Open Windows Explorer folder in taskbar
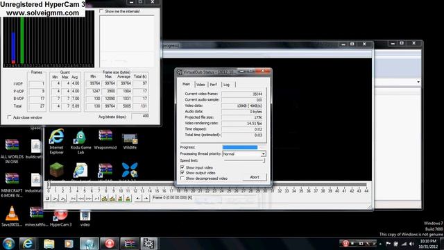The image size is (444, 250). [x=49, y=244]
